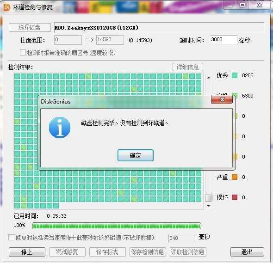
Task: Click the 损坏 red color swatch
Action: 235,197
